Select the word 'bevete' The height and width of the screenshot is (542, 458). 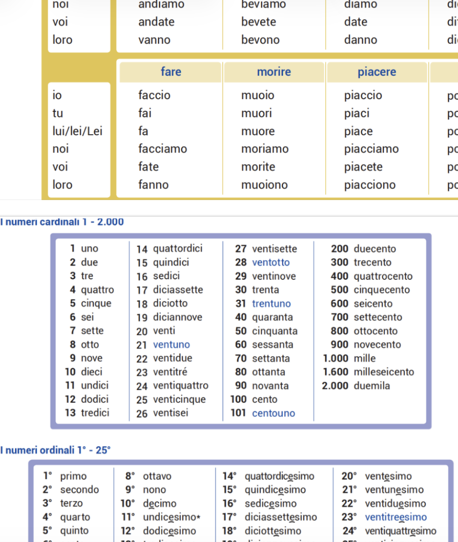(x=258, y=22)
